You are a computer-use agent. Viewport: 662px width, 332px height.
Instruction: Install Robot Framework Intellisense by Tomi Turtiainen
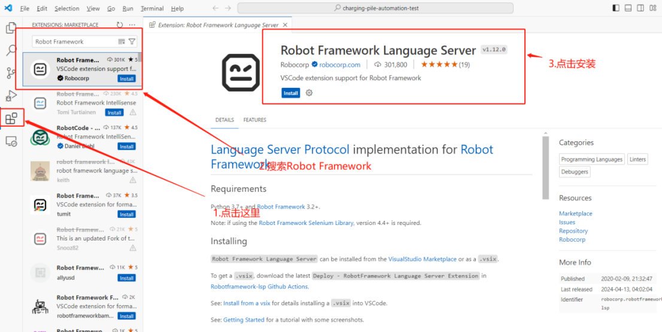pos(115,112)
